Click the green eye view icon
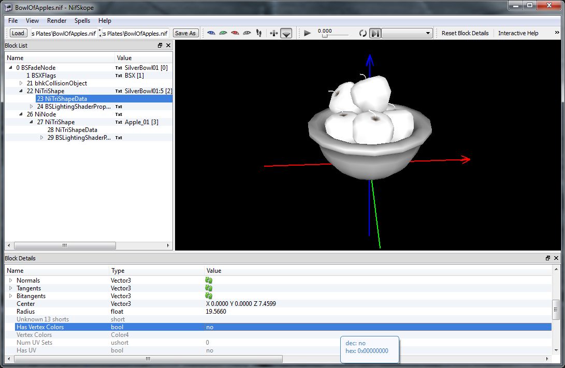 pyautogui.click(x=223, y=33)
